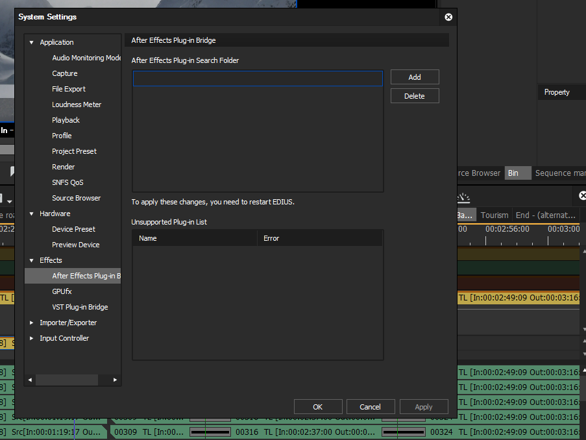
Task: Click clip 00316 in the bottom timeline track
Action: (x=306, y=432)
